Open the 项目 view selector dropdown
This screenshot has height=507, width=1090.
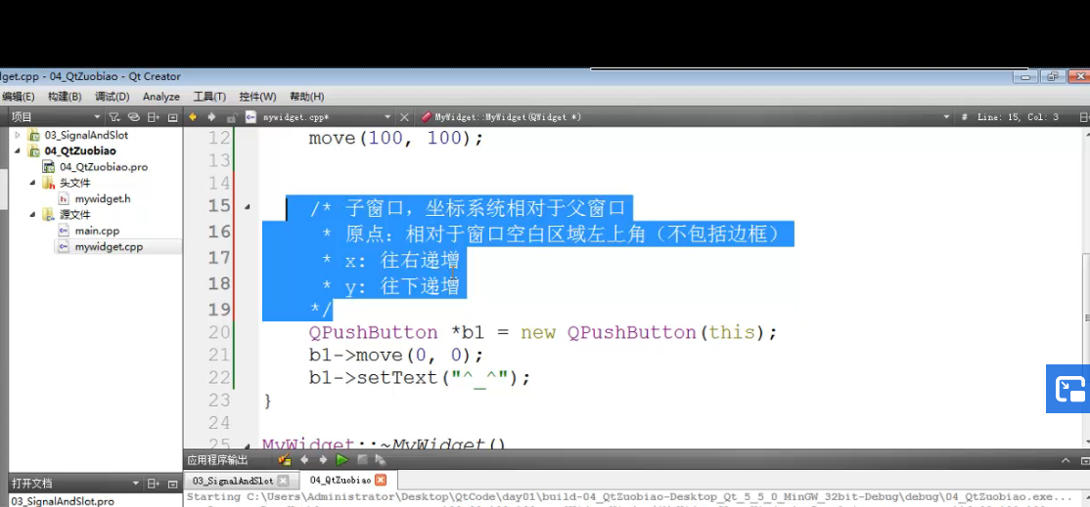97,117
